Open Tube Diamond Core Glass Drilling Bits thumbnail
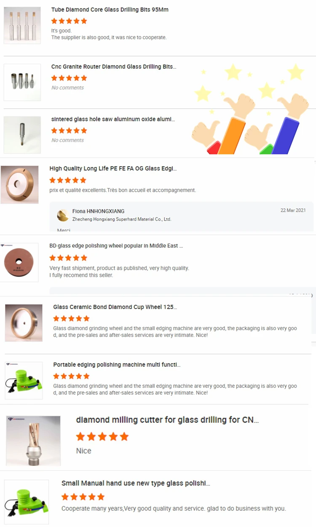Image resolution: width=316 pixels, height=527 pixels. tap(22, 25)
